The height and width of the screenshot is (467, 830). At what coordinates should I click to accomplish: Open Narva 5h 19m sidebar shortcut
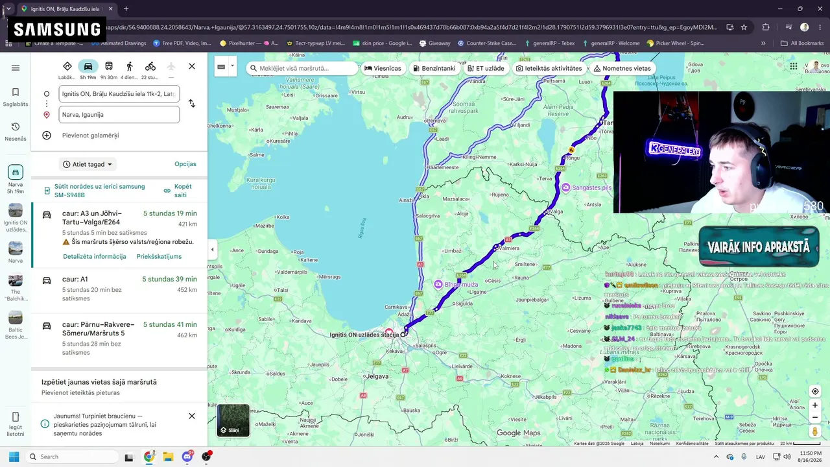[16, 180]
